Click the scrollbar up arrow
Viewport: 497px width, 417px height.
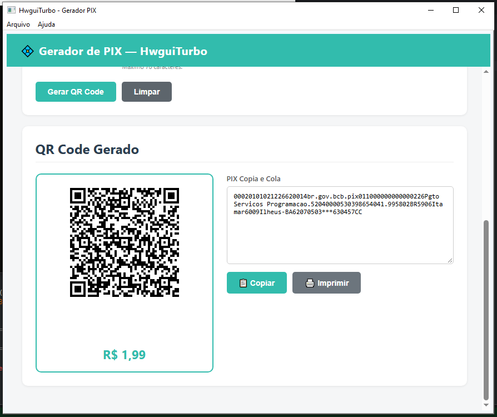pyautogui.click(x=486, y=72)
